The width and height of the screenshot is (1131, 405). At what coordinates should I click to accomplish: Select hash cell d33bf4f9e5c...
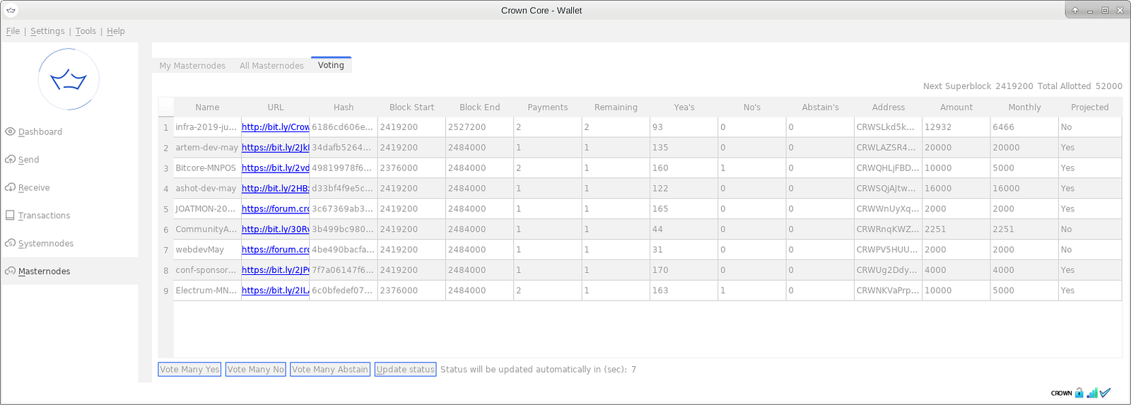[x=344, y=189]
